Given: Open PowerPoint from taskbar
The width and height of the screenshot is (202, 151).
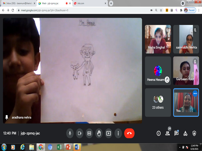Looking at the screenshot, I should [x=68, y=147].
